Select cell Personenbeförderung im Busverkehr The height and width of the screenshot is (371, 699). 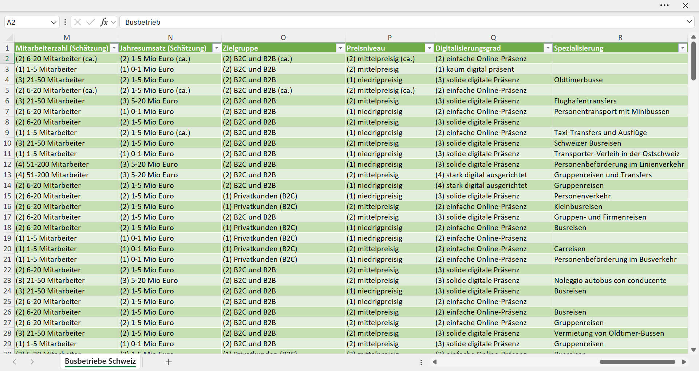(620, 259)
